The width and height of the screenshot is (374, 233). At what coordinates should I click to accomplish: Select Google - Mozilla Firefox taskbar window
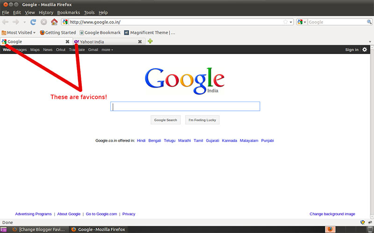coord(98,229)
